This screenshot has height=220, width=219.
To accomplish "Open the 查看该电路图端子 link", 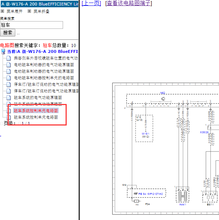I will coord(129,3).
